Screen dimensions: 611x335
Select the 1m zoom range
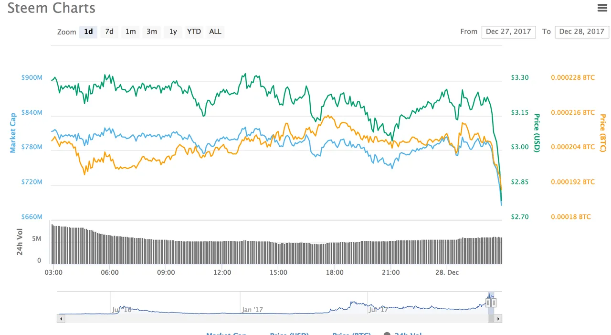coord(130,32)
